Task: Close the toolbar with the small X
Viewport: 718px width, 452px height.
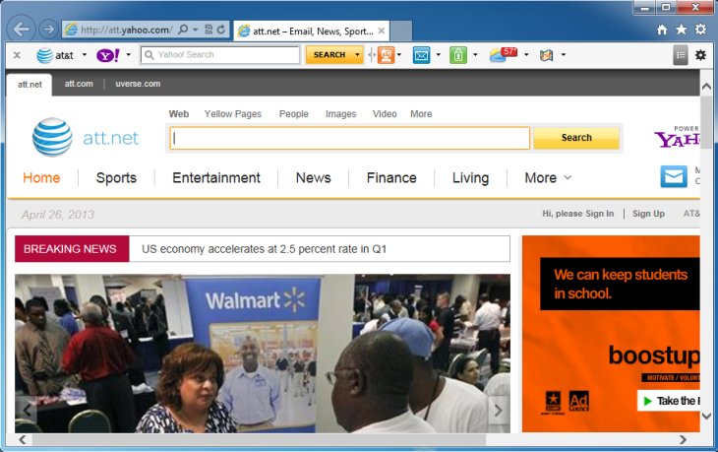Action: pos(17,55)
